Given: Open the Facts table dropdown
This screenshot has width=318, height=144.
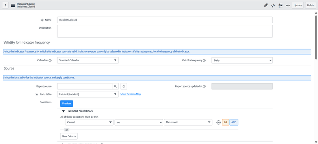Looking at the screenshot, I should click(88, 94).
